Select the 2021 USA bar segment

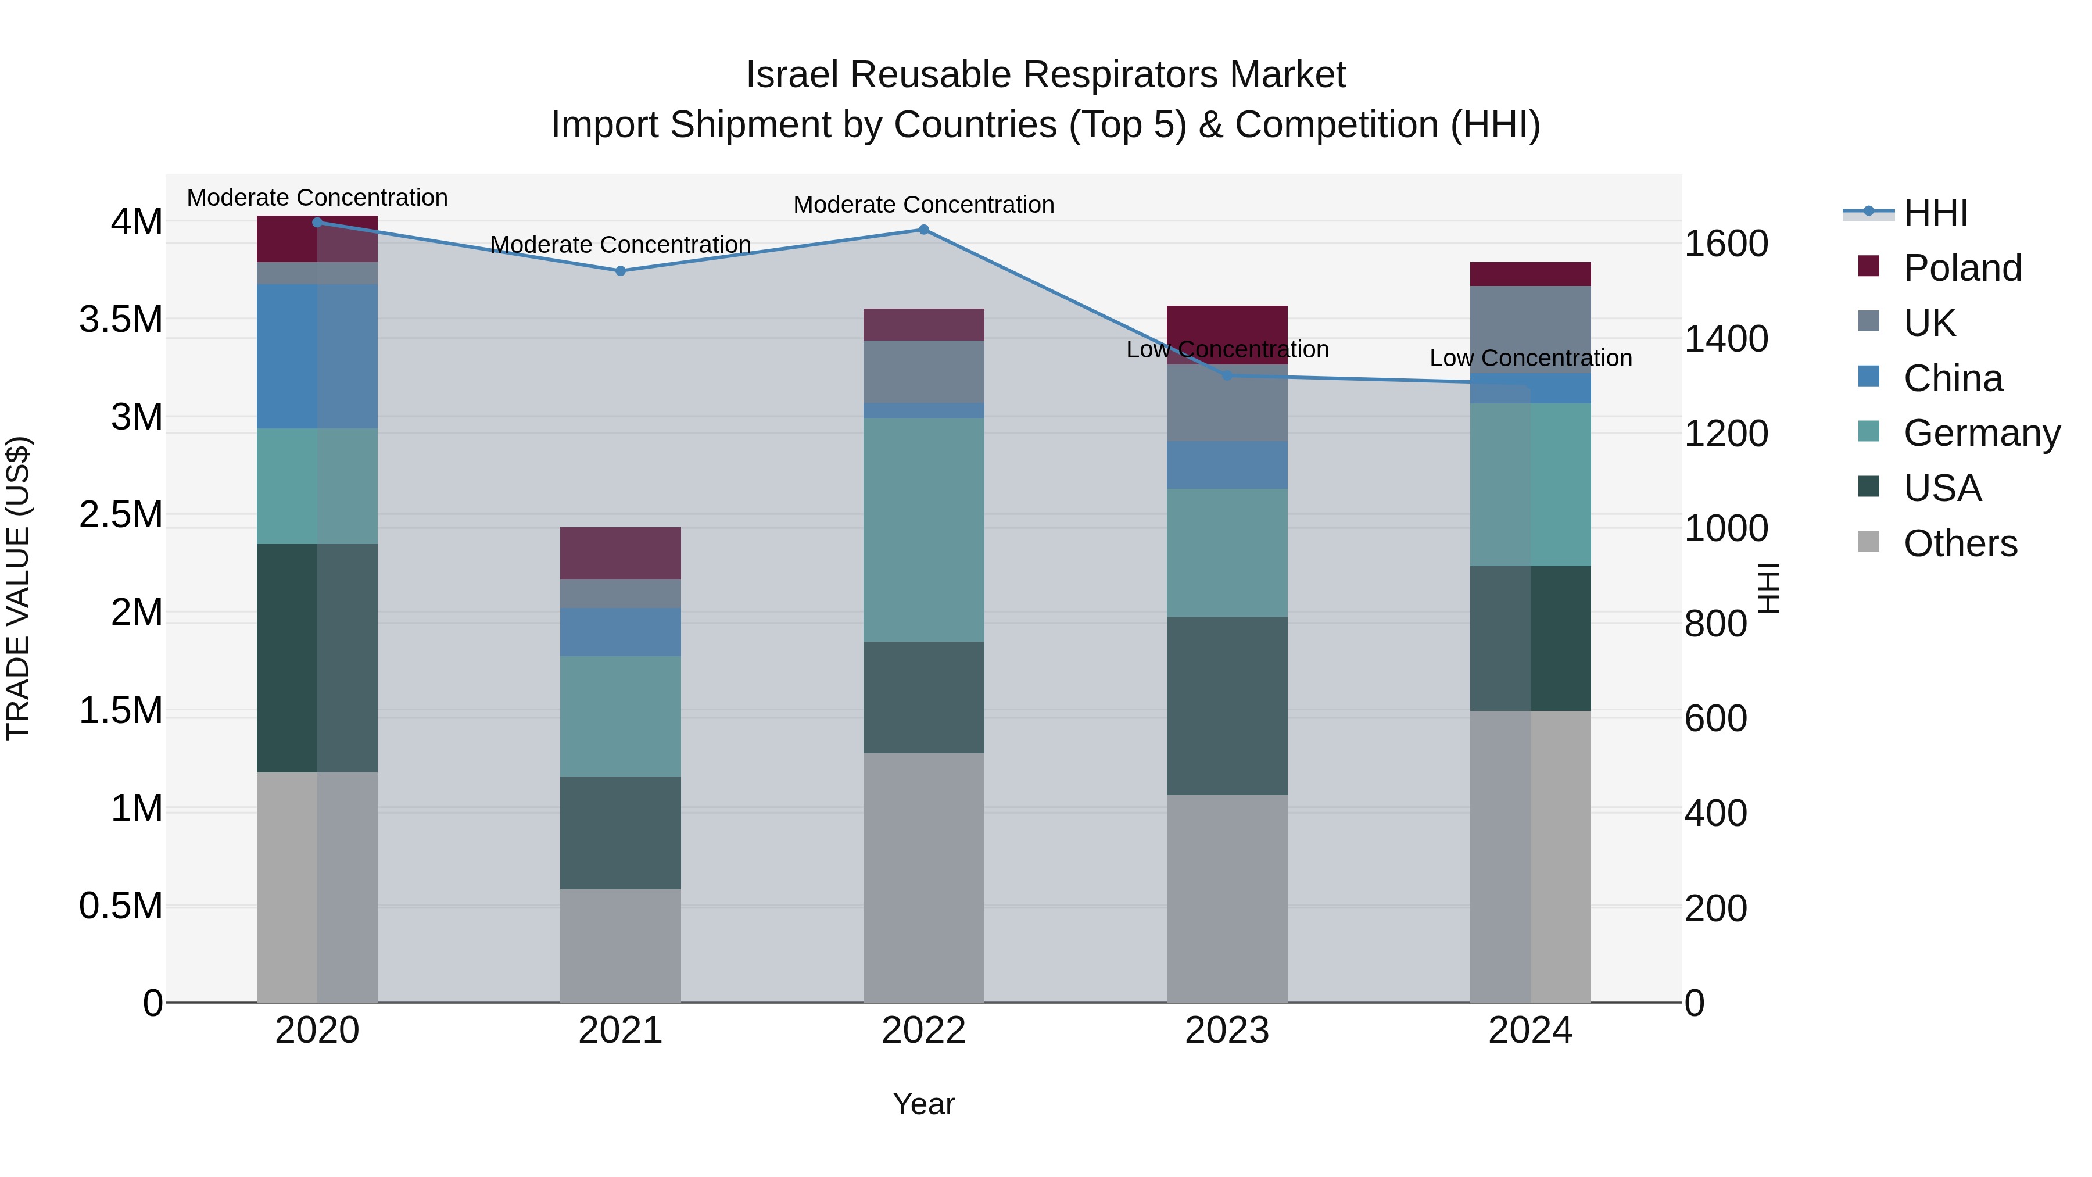(621, 832)
